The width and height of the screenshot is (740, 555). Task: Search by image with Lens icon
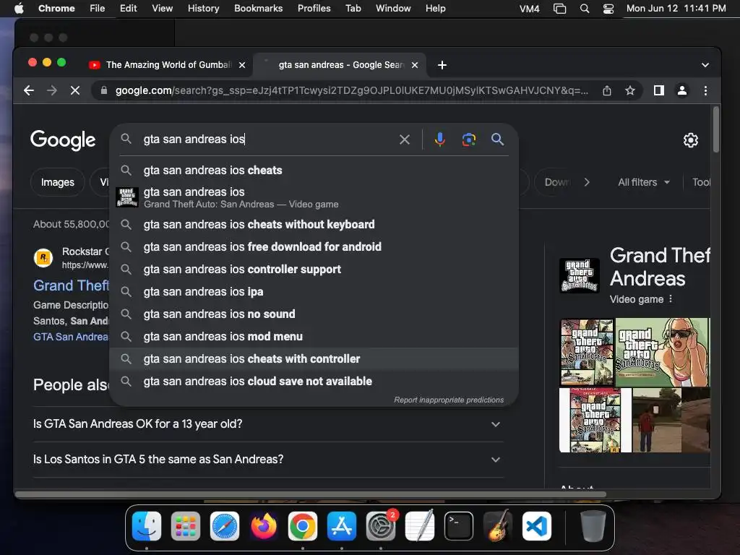pyautogui.click(x=468, y=139)
